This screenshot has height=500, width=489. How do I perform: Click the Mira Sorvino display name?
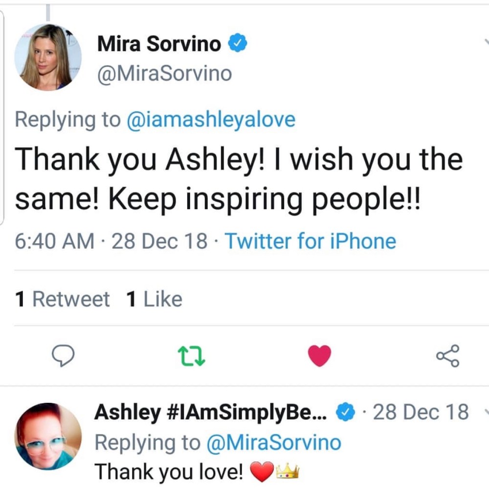tap(159, 44)
